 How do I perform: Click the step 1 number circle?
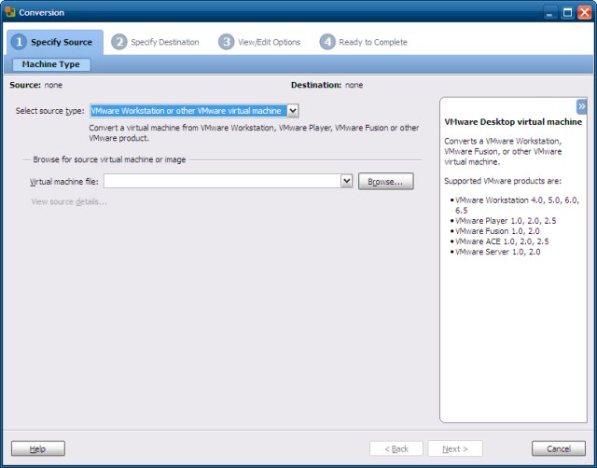tap(19, 42)
